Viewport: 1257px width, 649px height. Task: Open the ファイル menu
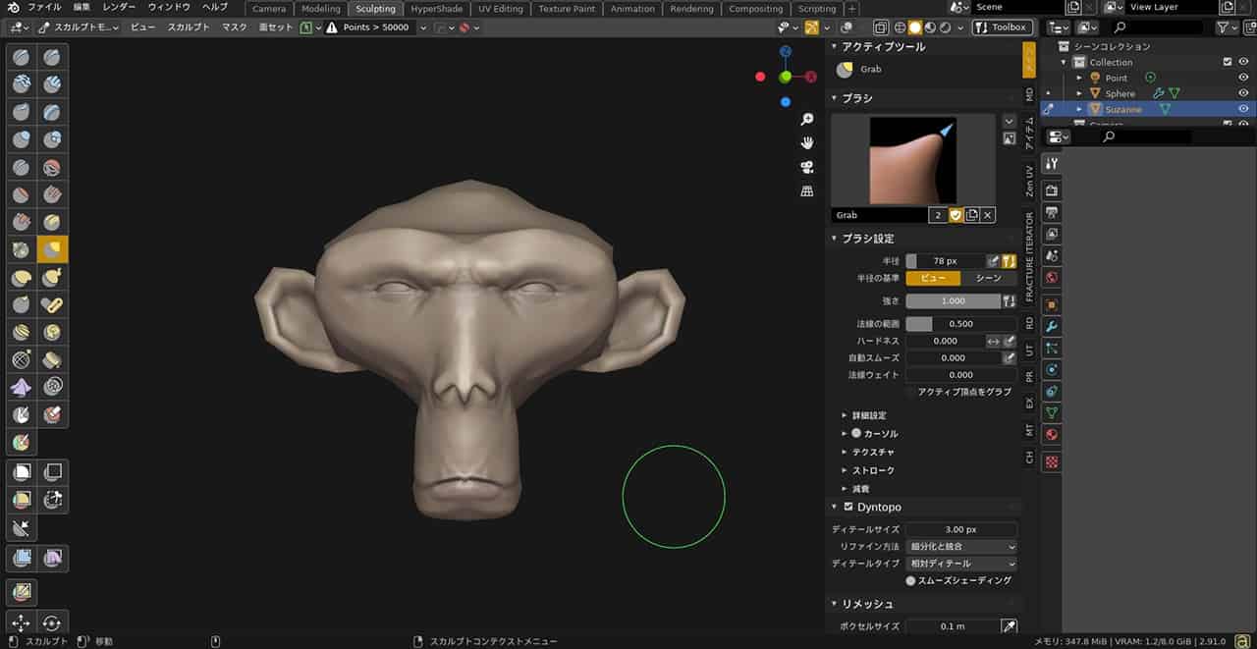pos(44,8)
